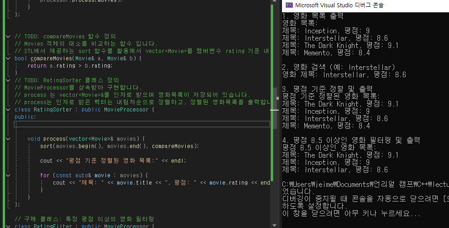Click the sort(movies.begin(), movies.end(), compareMovies) line

[x=120, y=146]
